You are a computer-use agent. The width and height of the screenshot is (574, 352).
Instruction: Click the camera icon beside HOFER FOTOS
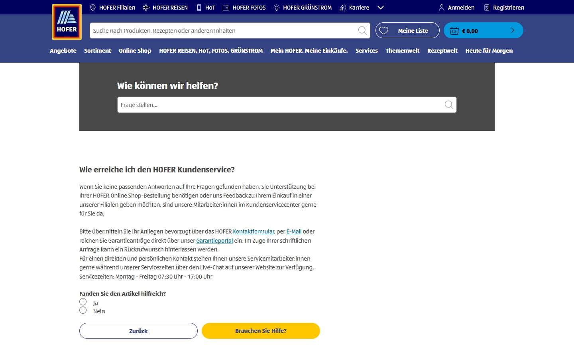coord(226,8)
